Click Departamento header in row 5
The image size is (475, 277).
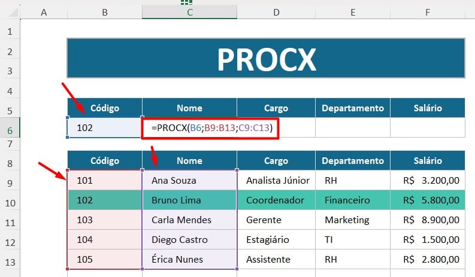coord(353,108)
